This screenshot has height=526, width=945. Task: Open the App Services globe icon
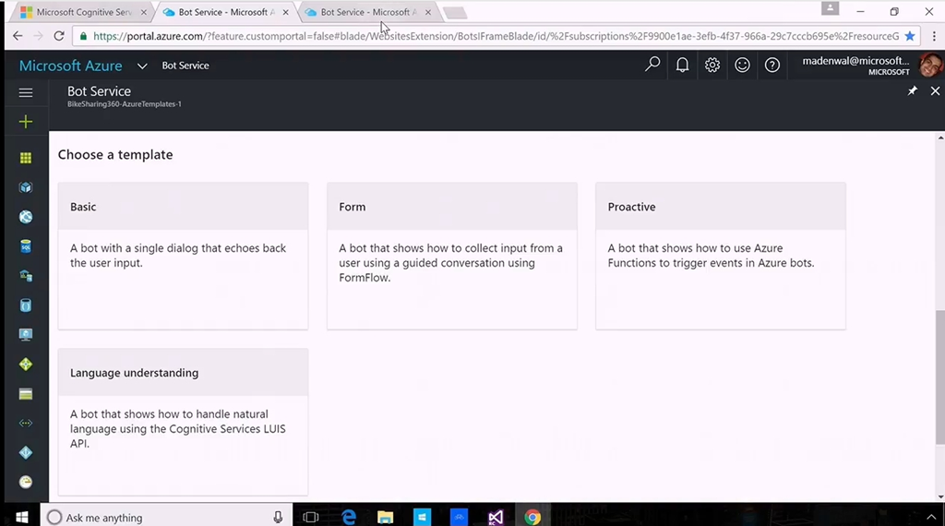click(x=25, y=217)
